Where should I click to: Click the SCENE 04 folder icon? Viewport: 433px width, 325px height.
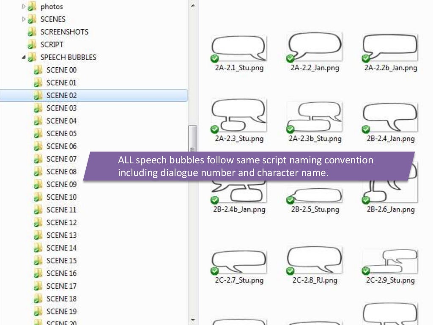click(x=38, y=121)
